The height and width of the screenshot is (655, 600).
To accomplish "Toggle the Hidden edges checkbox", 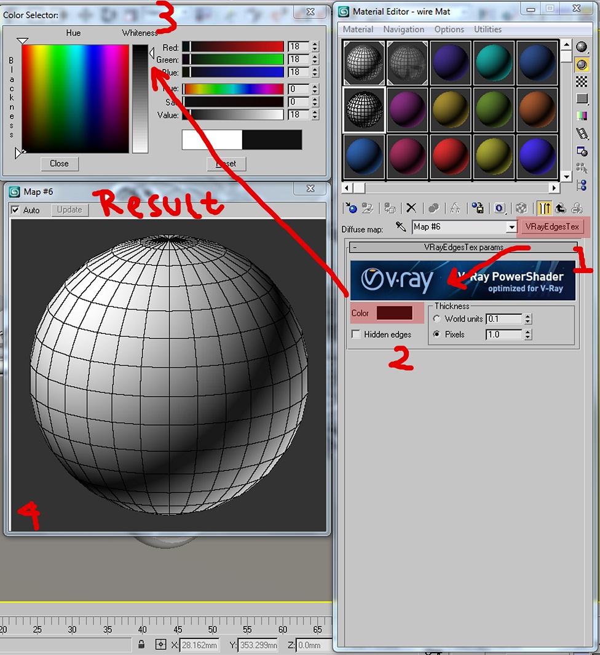I will tap(355, 334).
